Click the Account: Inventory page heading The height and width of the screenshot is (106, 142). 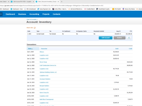tap(39, 22)
